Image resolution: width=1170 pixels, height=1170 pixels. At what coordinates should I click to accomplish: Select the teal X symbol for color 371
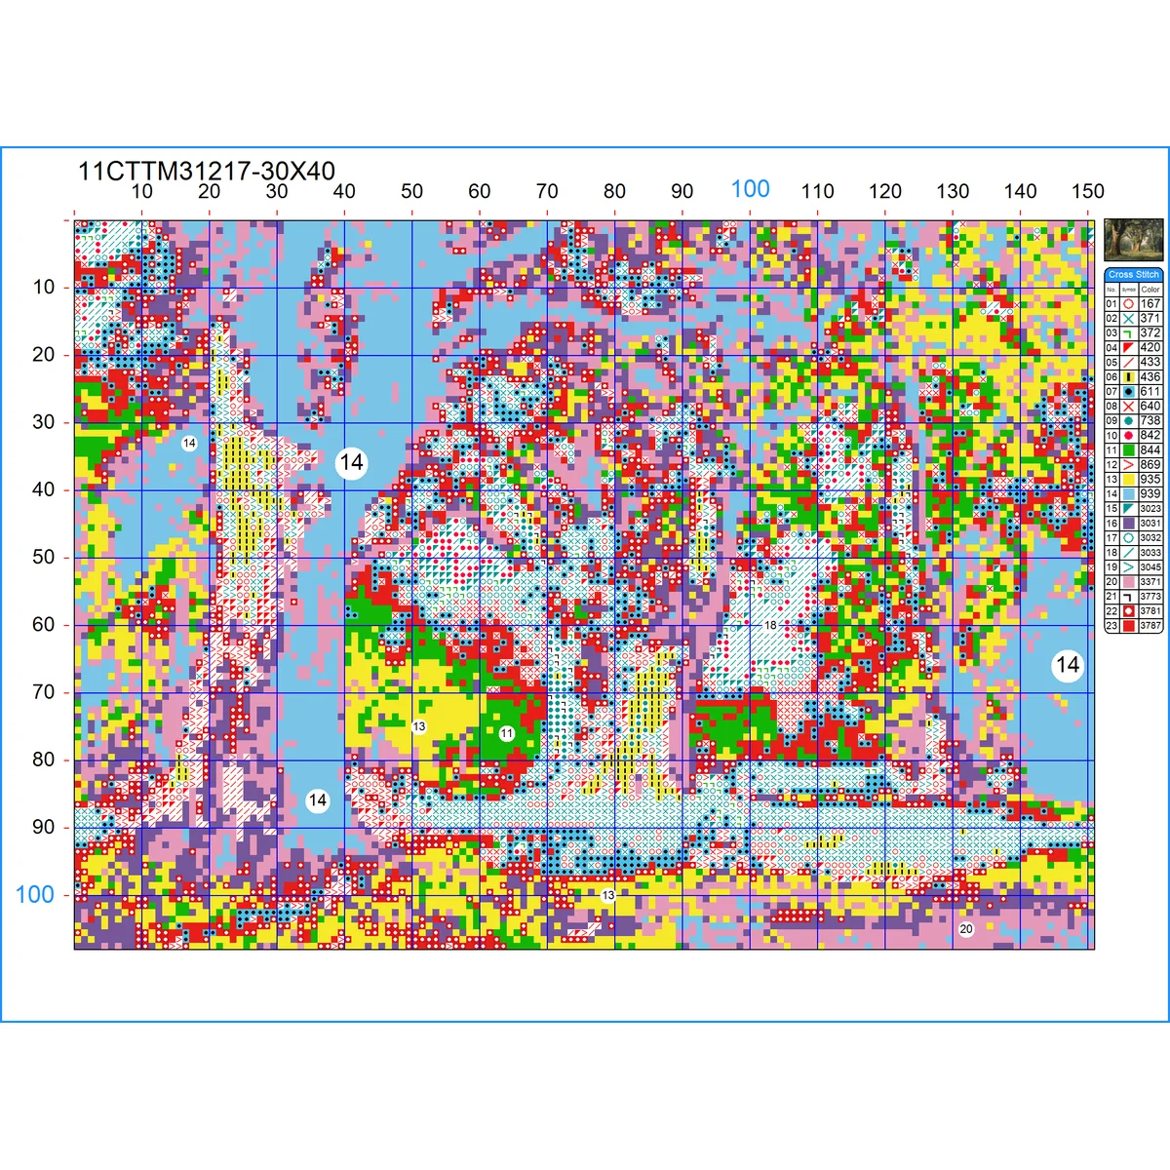pyautogui.click(x=1128, y=319)
